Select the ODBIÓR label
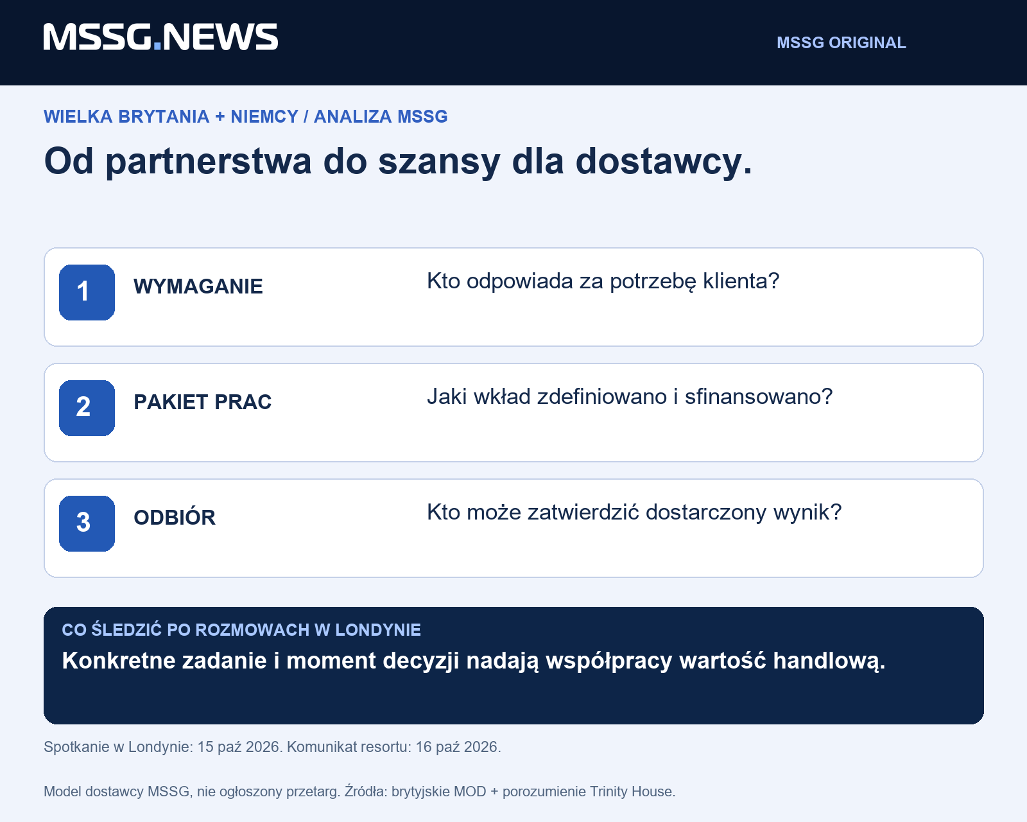The image size is (1027, 822). [x=175, y=517]
